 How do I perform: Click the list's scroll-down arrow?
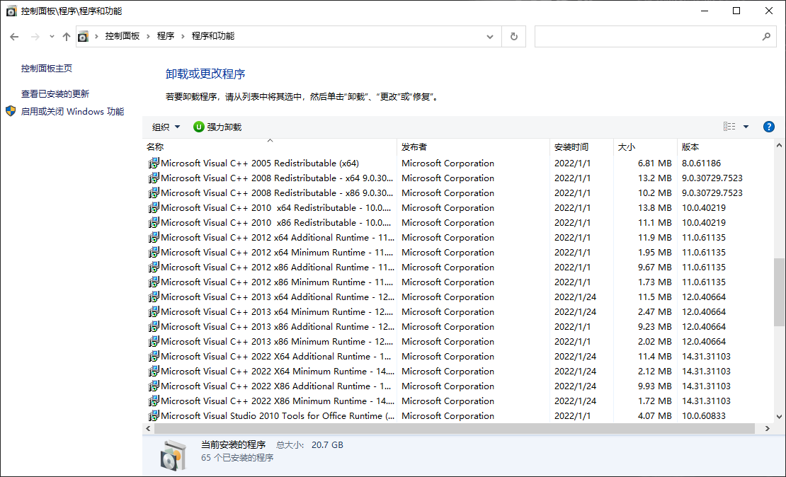click(779, 416)
